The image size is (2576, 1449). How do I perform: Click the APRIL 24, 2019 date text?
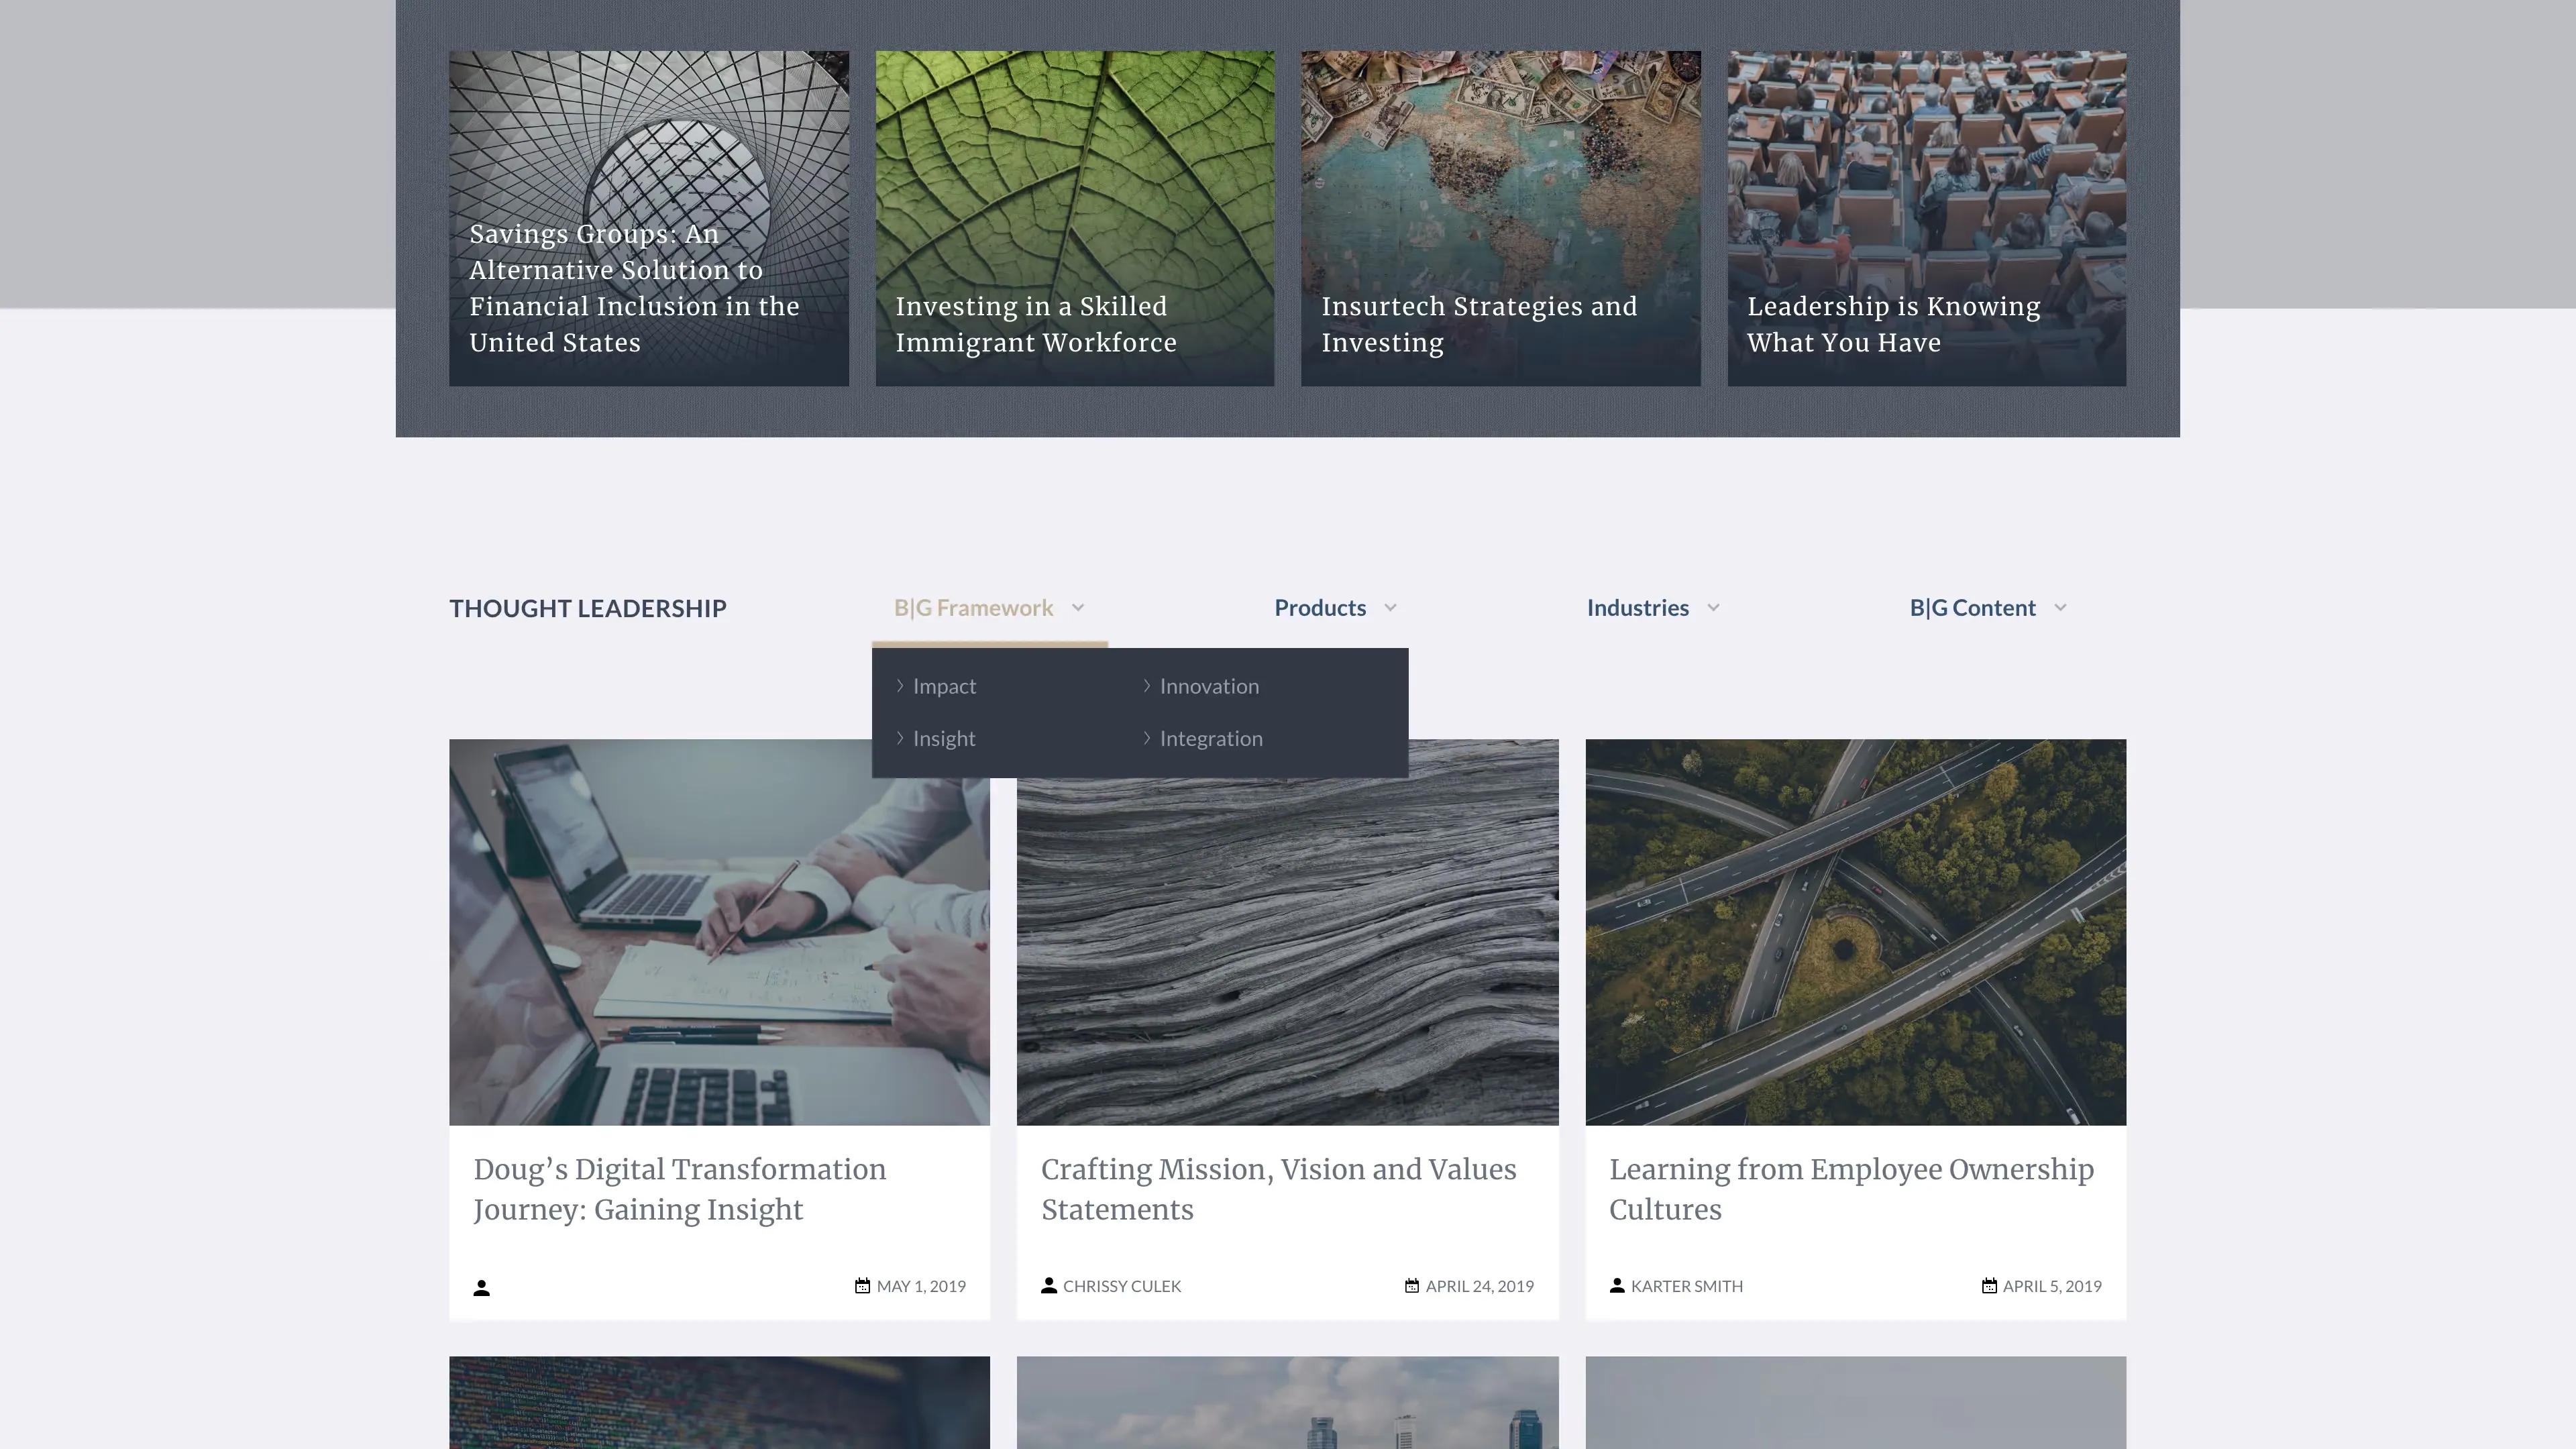pos(1480,1286)
